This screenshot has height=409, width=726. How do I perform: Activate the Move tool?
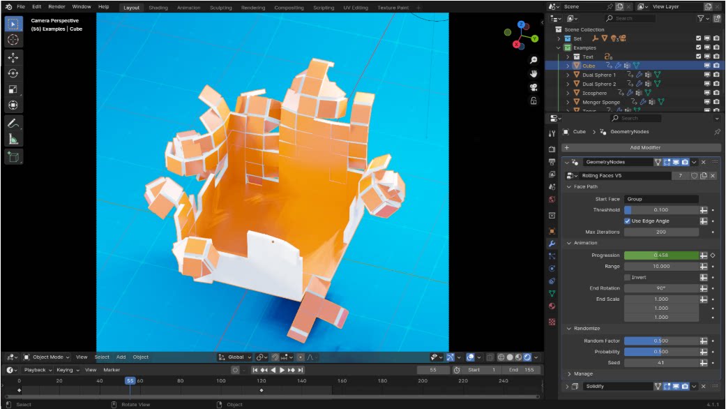(x=13, y=57)
